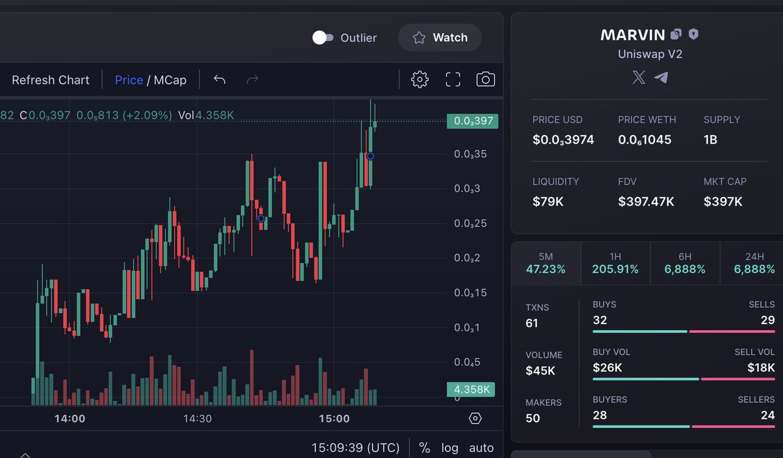Image resolution: width=783 pixels, height=458 pixels.
Task: Select the 5M timeframe tab
Action: pyautogui.click(x=545, y=263)
